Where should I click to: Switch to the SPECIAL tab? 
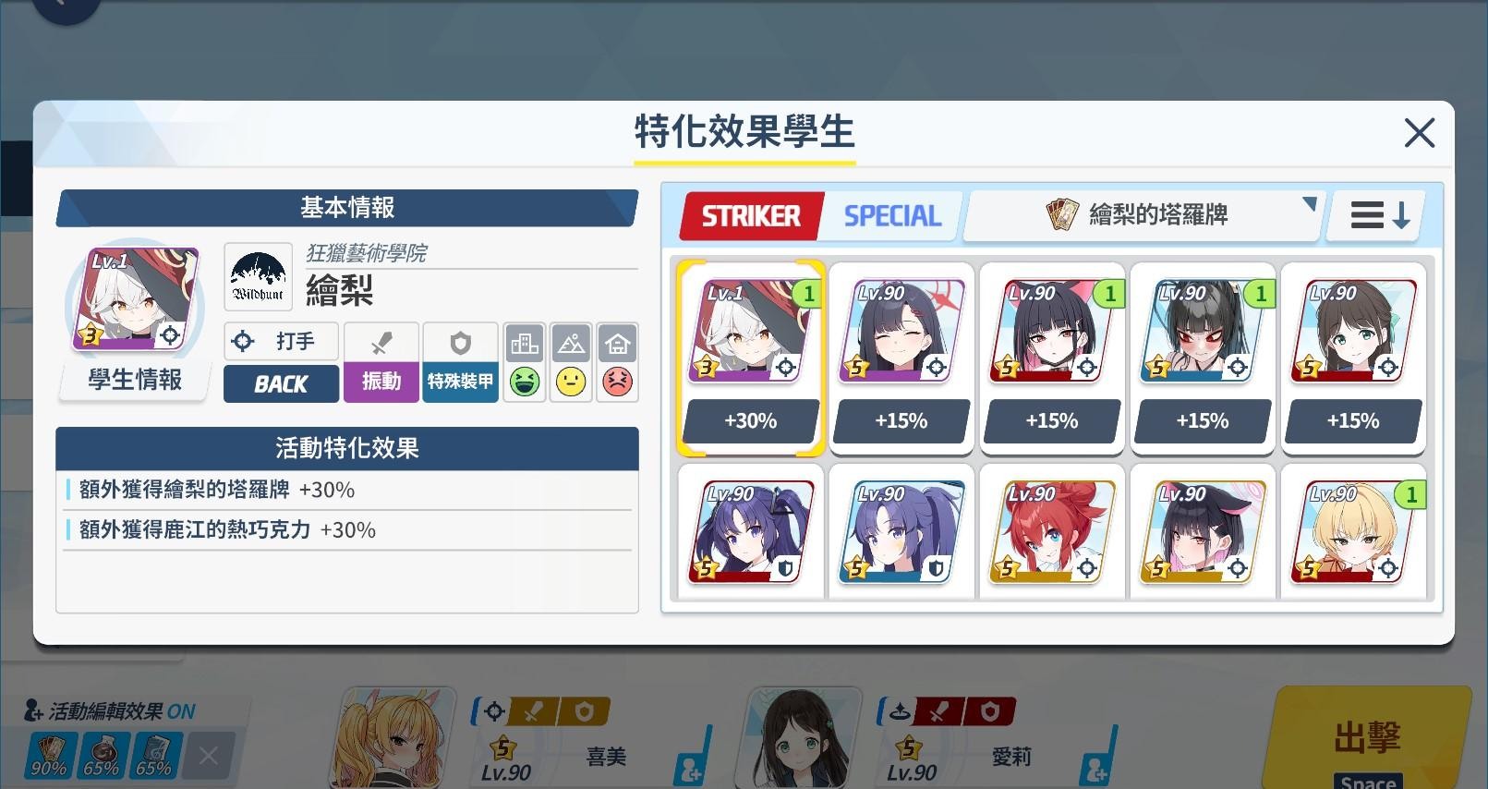coord(892,216)
